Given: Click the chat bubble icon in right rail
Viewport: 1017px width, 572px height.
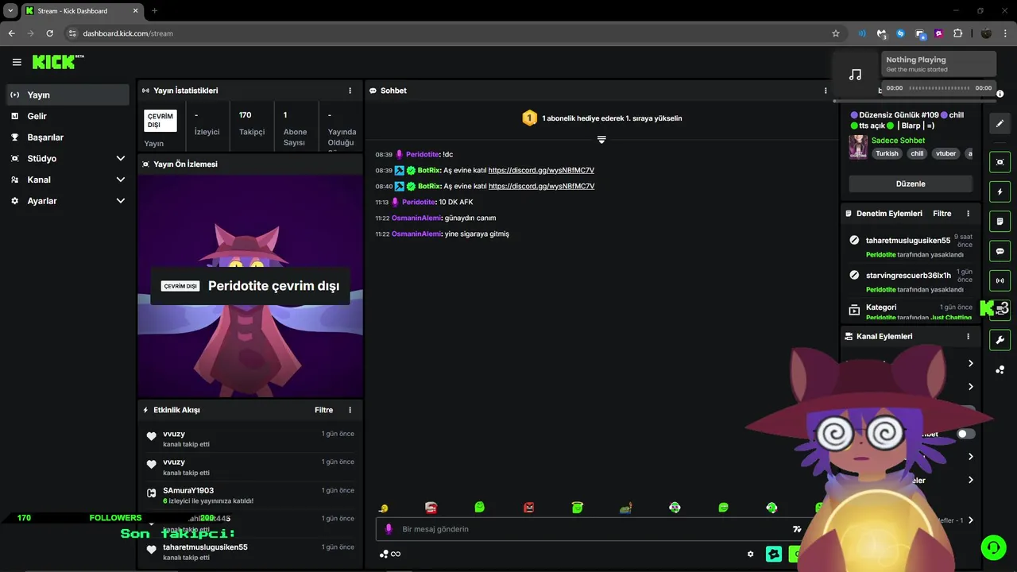Looking at the screenshot, I should [1000, 251].
